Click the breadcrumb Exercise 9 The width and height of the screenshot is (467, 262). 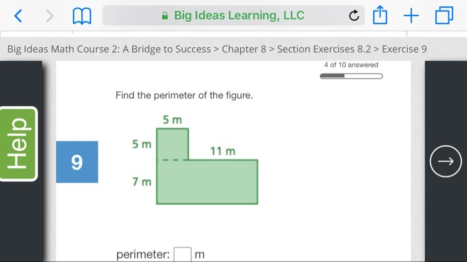tap(404, 49)
